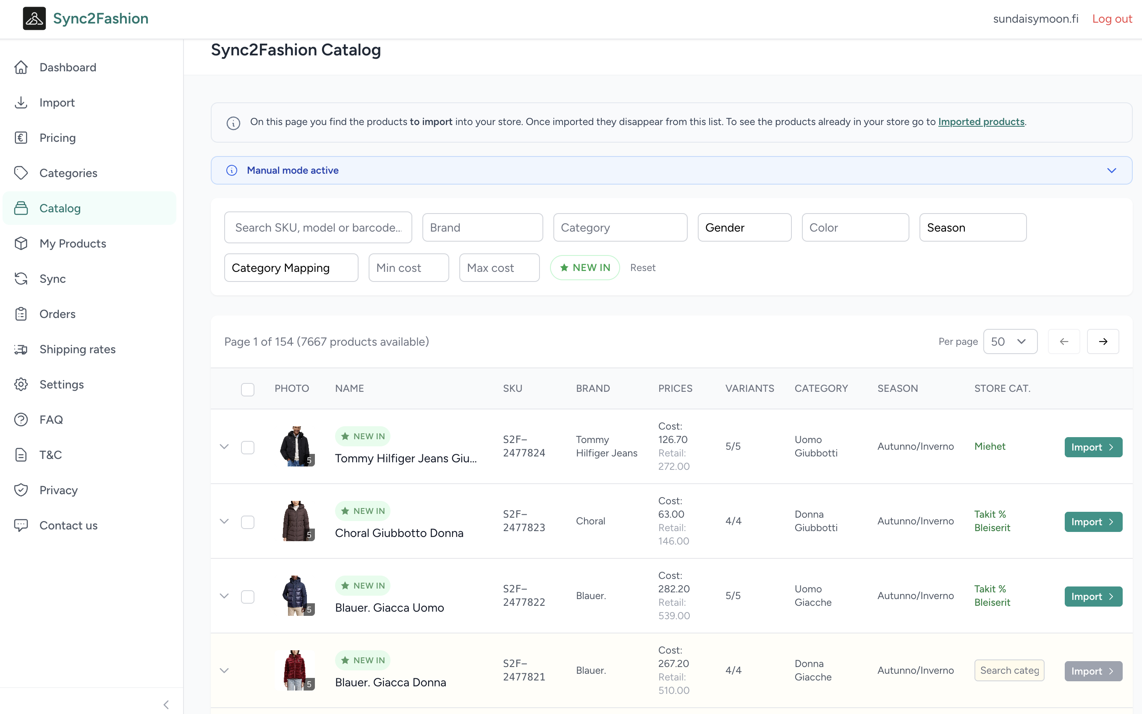Screen dimensions: 1142x714
Task: Expand the Blauer. Giacca Uomo row
Action: 225,596
